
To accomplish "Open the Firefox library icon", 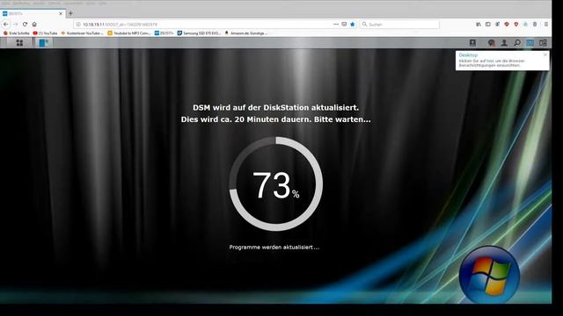I will (479, 24).
